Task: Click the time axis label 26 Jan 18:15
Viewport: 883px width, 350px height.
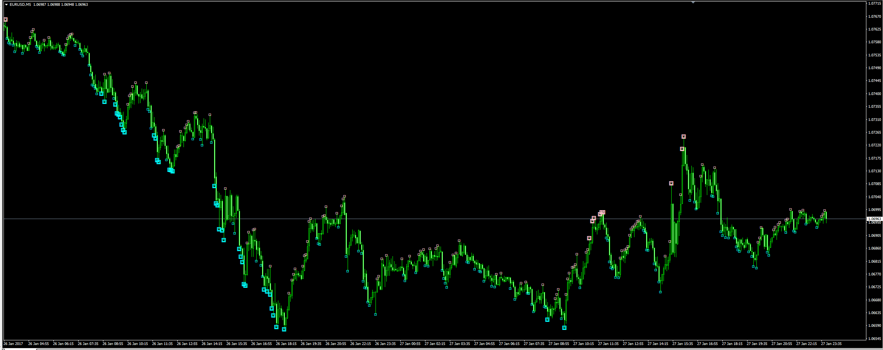Action: (x=286, y=343)
